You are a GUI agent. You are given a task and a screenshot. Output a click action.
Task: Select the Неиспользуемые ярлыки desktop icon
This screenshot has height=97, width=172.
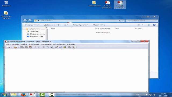point(6,15)
